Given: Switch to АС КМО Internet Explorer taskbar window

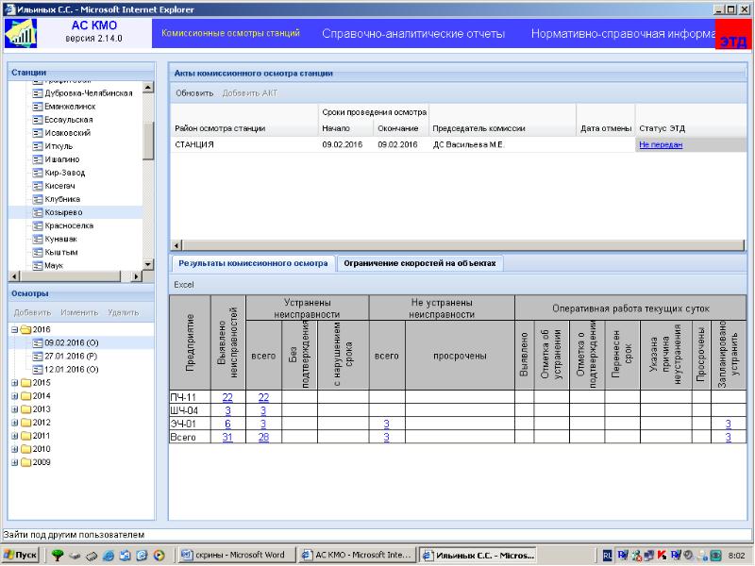Looking at the screenshot, I should [357, 555].
